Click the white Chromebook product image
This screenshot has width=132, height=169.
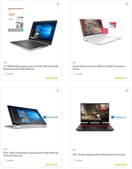pyautogui.click(x=100, y=31)
